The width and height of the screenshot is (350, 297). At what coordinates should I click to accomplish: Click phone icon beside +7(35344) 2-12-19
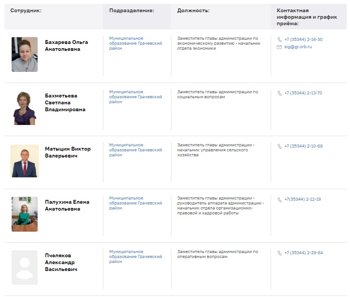pyautogui.click(x=280, y=200)
